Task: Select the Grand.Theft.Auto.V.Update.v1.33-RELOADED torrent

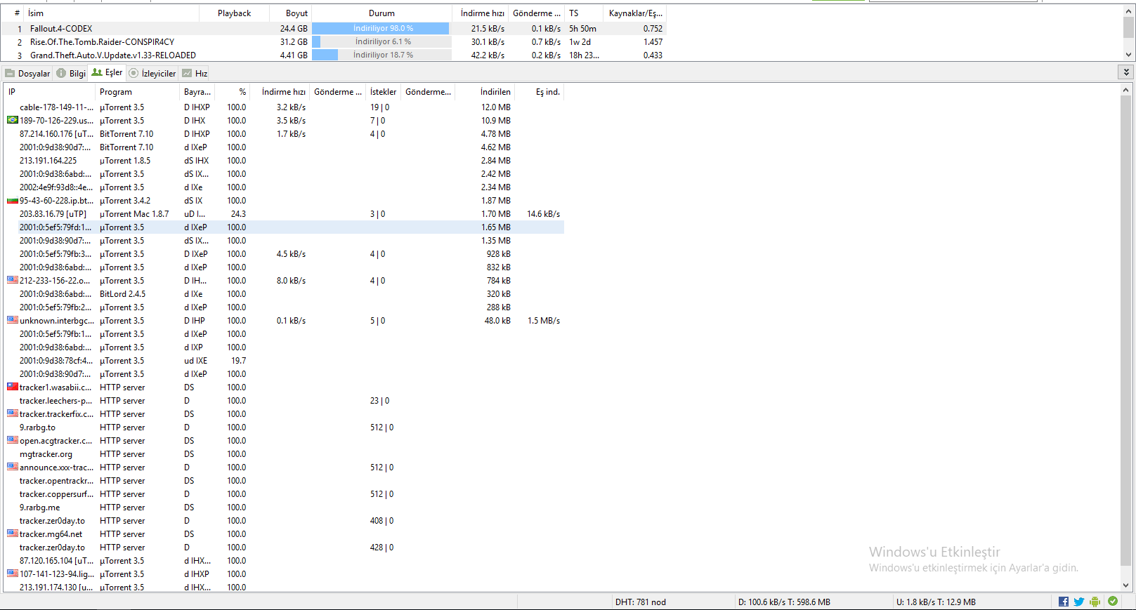Action: 333,55
